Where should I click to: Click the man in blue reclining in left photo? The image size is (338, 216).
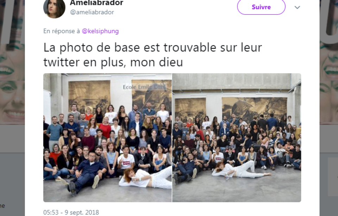pyautogui.click(x=86, y=172)
